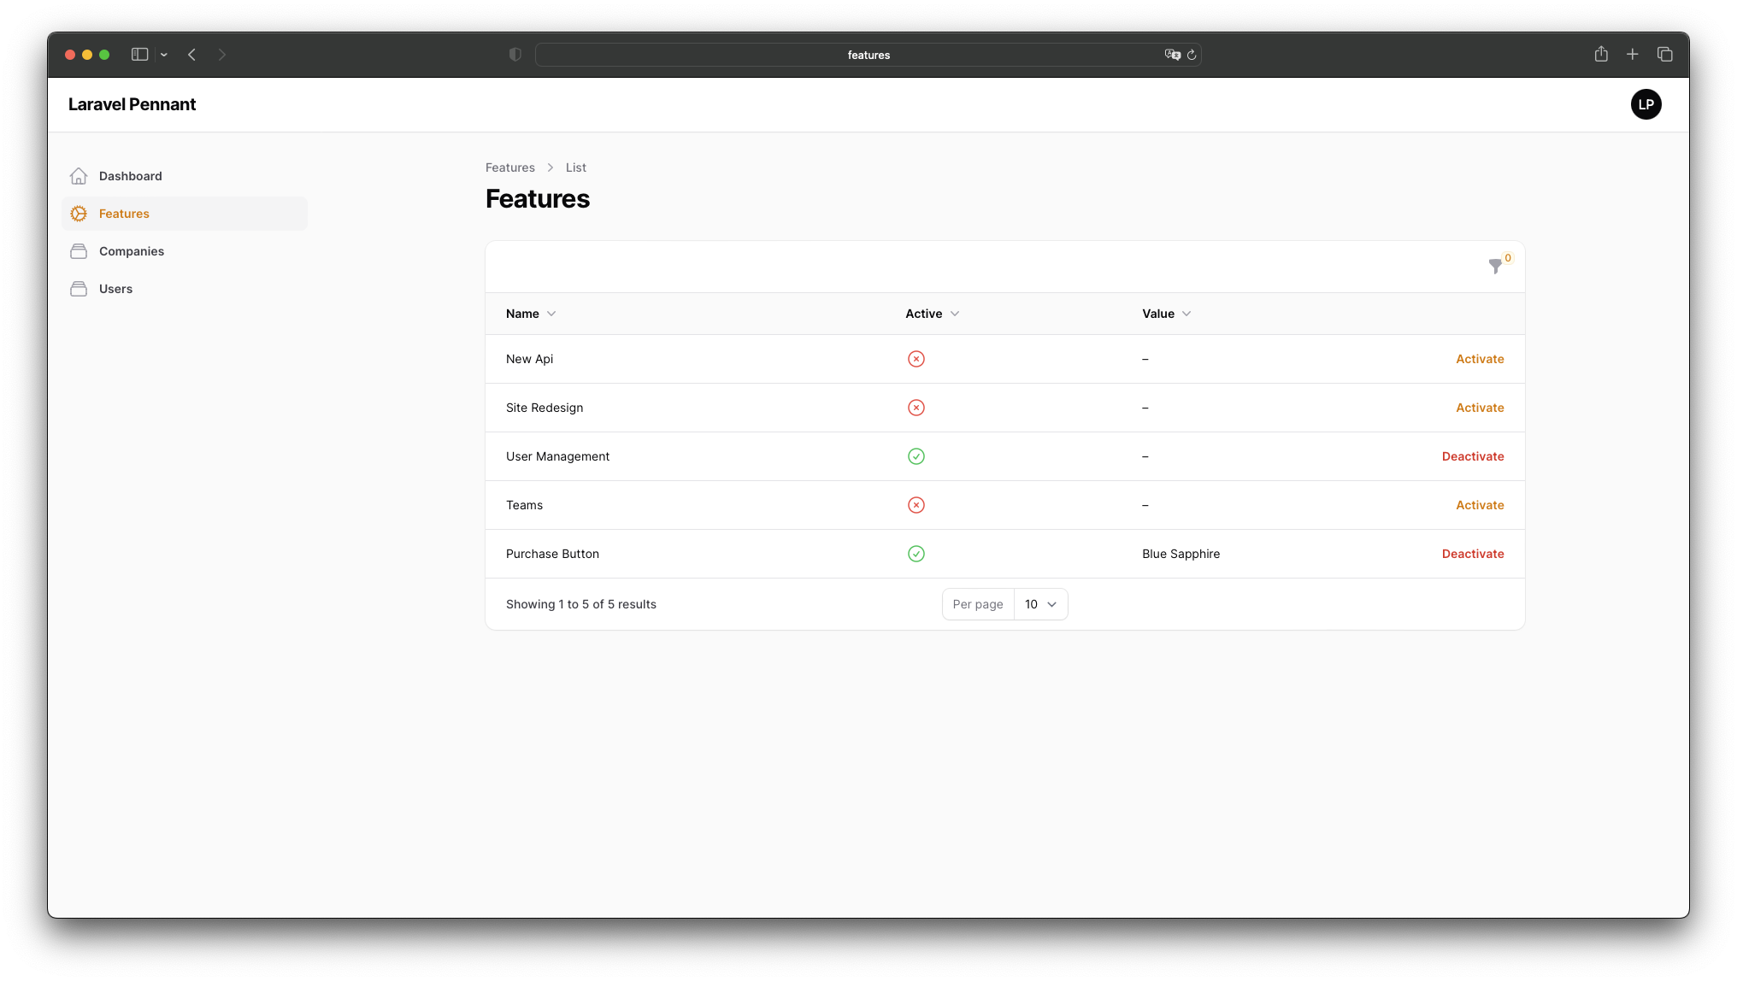
Task: Click the Features gear icon in sidebar
Action: click(x=79, y=214)
